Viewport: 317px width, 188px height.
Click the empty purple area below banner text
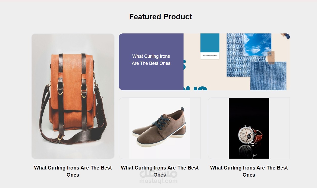coord(151,79)
